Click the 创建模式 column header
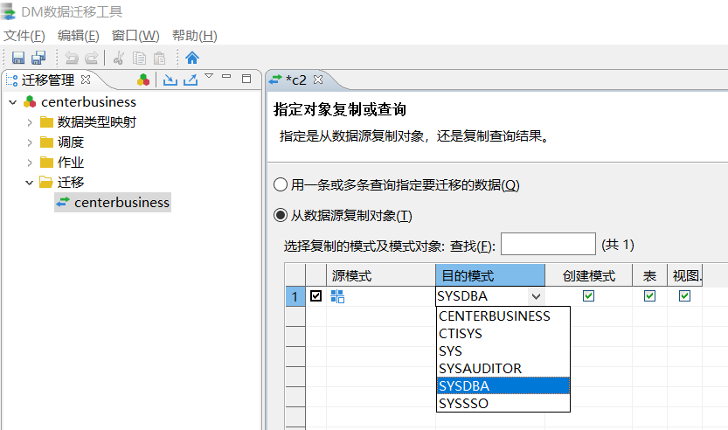The width and height of the screenshot is (728, 430). [589, 275]
